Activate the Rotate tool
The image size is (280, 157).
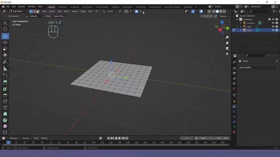5,42
